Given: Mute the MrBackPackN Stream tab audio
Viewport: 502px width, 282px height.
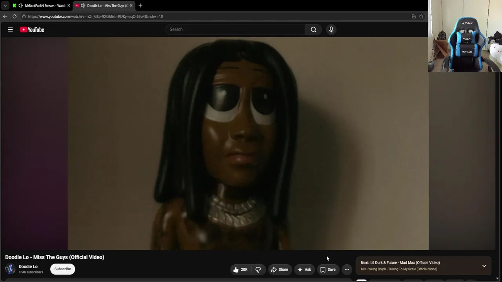Looking at the screenshot, I should pos(20,5).
